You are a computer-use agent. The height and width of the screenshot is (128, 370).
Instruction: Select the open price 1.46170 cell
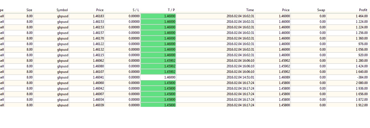point(98,38)
